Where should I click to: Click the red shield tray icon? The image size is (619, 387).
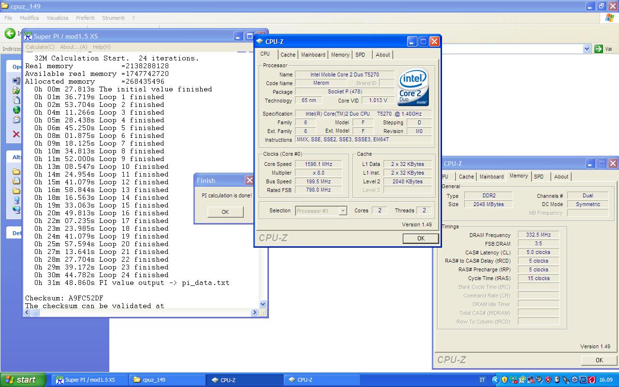coord(548,380)
